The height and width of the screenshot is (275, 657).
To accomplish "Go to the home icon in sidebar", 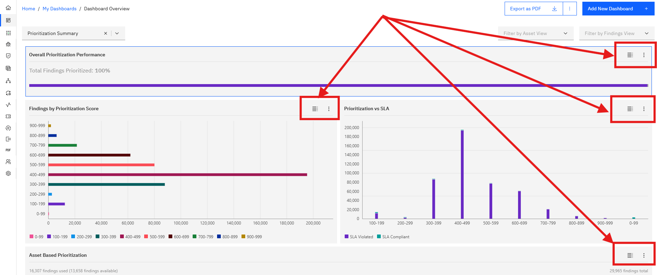I will (x=8, y=8).
